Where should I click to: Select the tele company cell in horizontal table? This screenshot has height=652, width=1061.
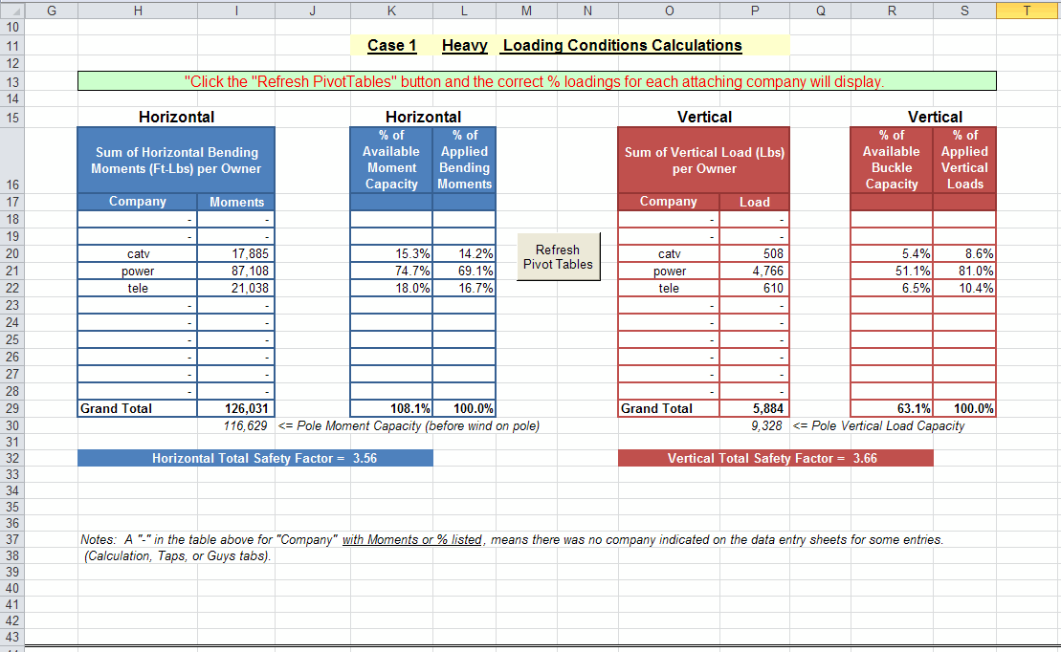click(138, 288)
